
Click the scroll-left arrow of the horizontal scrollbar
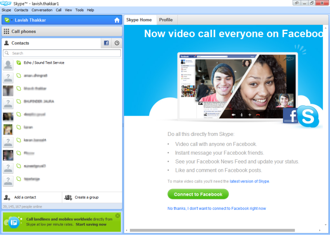[127, 230]
